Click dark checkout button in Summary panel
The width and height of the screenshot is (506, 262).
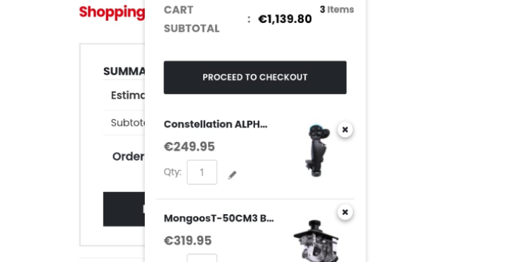click(x=124, y=209)
